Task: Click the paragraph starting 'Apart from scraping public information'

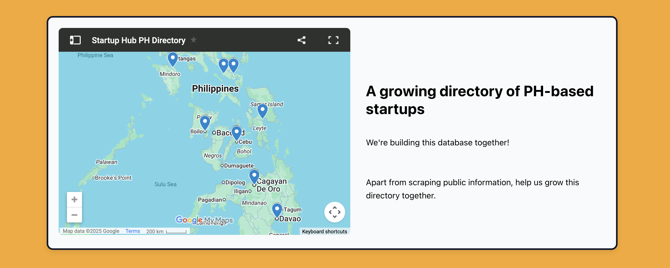Action: tap(472, 189)
